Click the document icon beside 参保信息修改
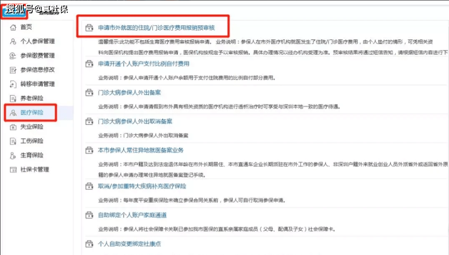 click(13, 70)
